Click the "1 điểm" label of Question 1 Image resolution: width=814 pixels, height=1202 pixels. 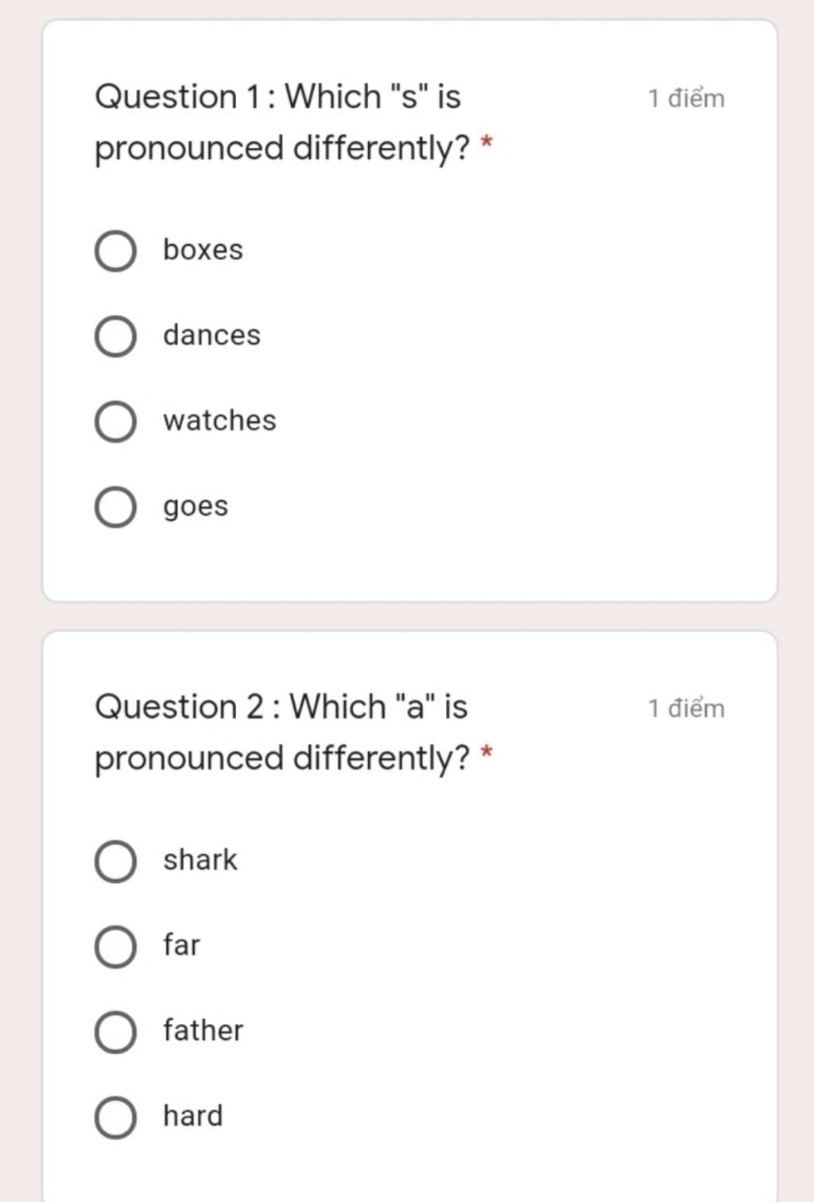coord(686,99)
